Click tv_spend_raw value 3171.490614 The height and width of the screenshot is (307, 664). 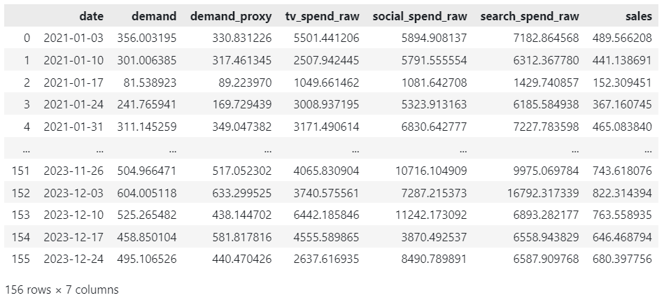click(x=326, y=127)
